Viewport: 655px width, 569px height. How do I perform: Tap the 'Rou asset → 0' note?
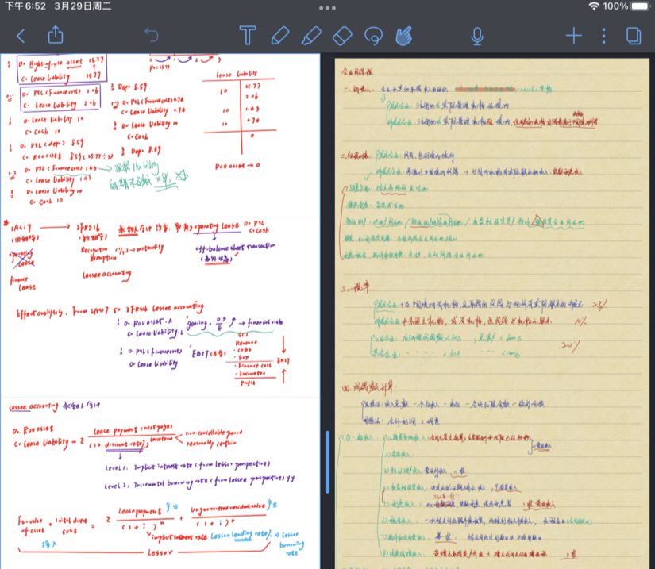pos(237,166)
